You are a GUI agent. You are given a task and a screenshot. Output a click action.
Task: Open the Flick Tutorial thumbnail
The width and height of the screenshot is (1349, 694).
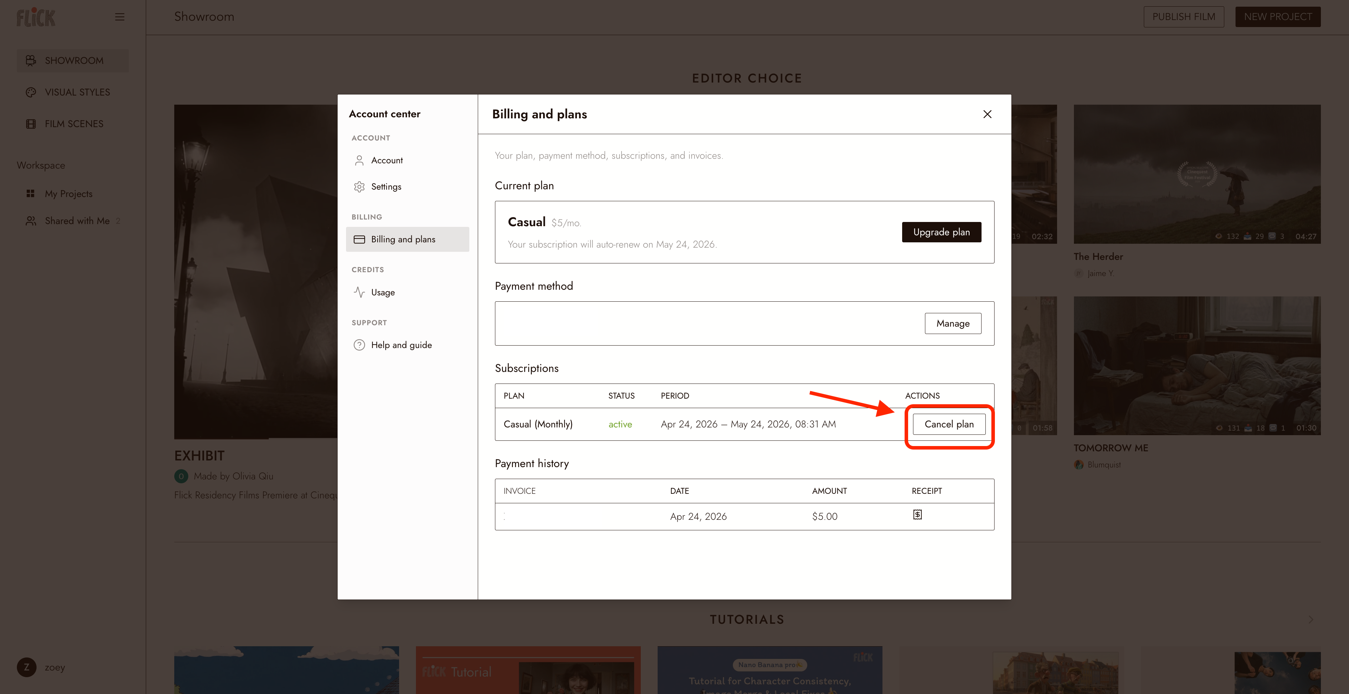pyautogui.click(x=528, y=670)
